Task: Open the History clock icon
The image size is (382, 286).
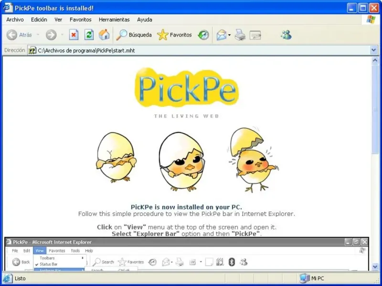Action: pyautogui.click(x=203, y=35)
